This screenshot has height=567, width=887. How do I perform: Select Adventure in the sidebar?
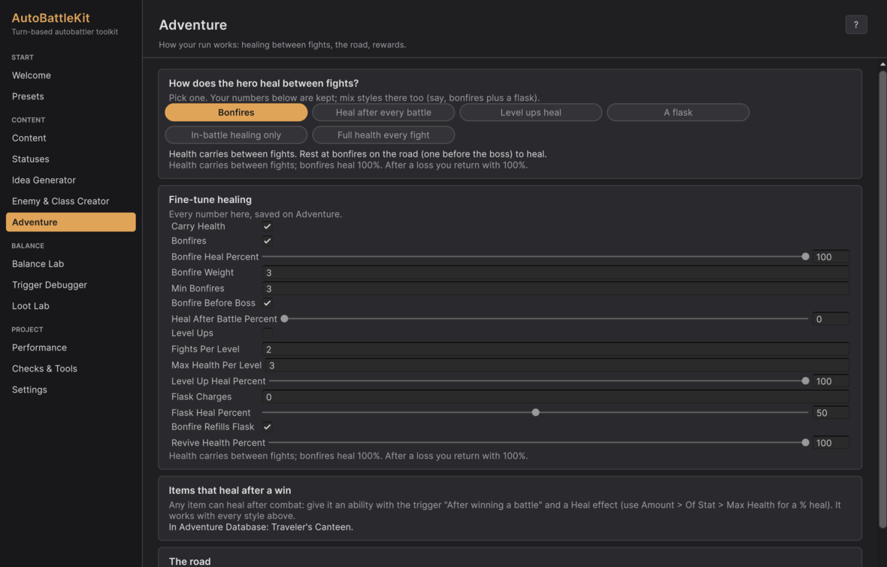(x=71, y=222)
